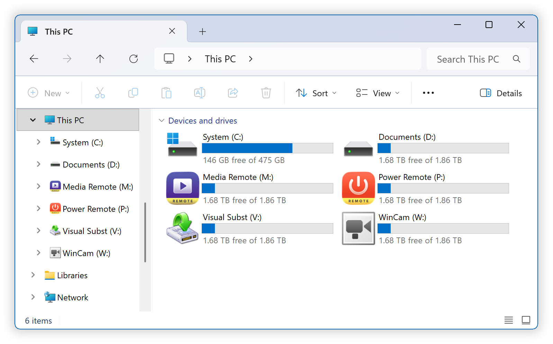Select WinCam (W:) in sidebar
553x344 pixels.
coord(87,253)
